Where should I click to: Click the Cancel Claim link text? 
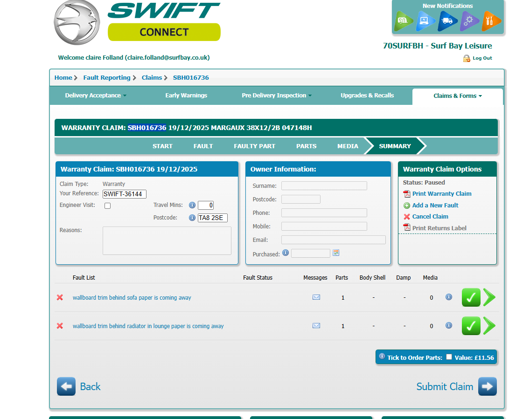click(430, 216)
